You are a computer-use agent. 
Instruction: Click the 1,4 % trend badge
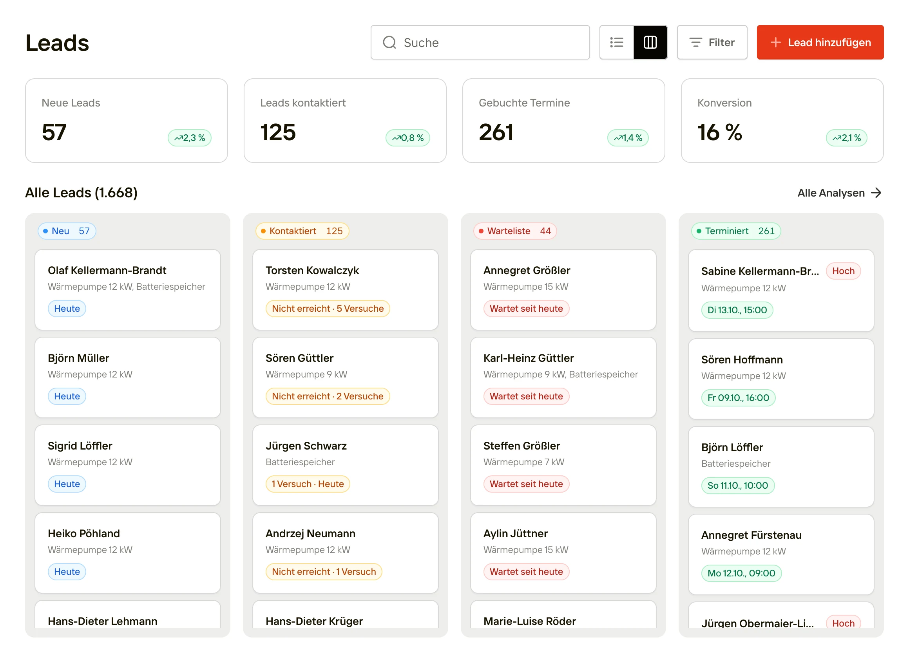pyautogui.click(x=628, y=138)
